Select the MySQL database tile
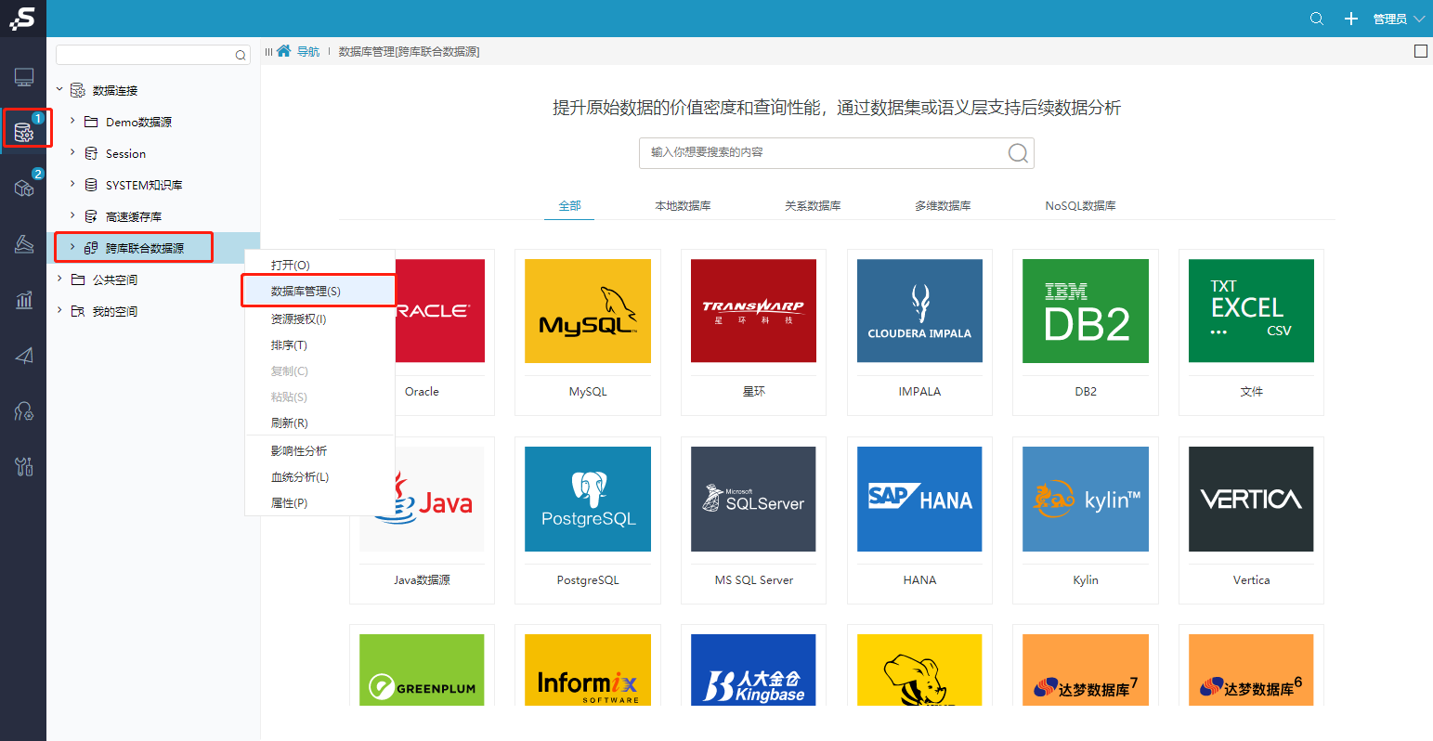The height and width of the screenshot is (741, 1433). coord(588,331)
